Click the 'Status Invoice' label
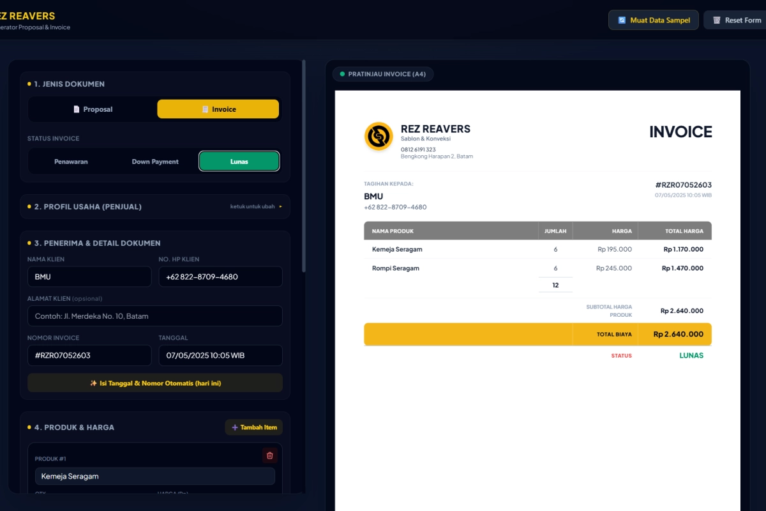The image size is (766, 511). (53, 139)
